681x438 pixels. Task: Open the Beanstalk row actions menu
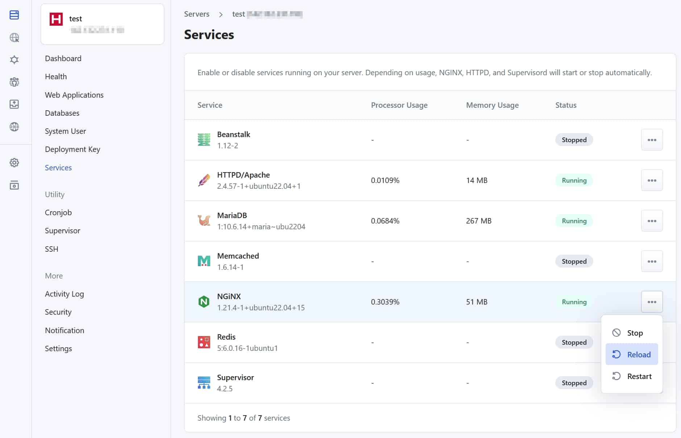[652, 140]
